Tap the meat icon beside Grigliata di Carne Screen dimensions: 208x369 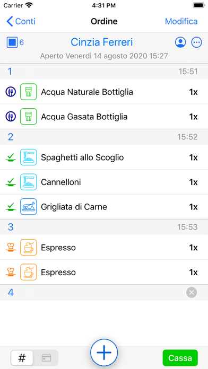point(29,207)
